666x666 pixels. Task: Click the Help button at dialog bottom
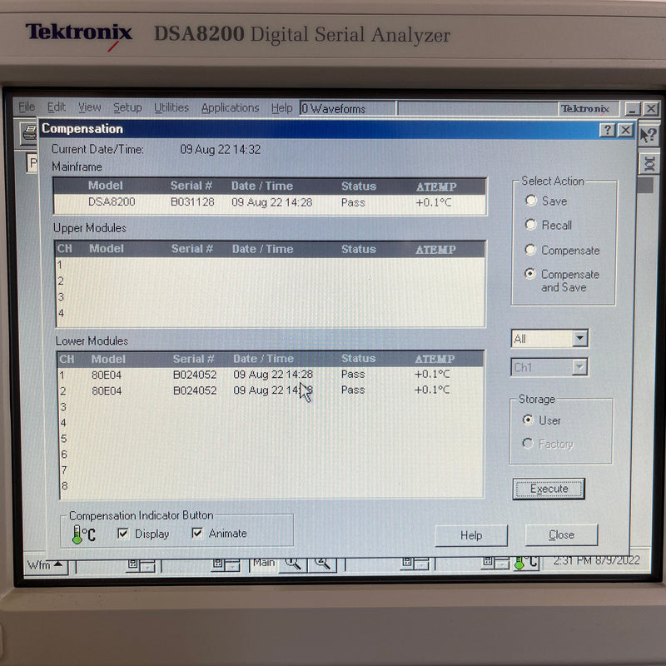(471, 535)
